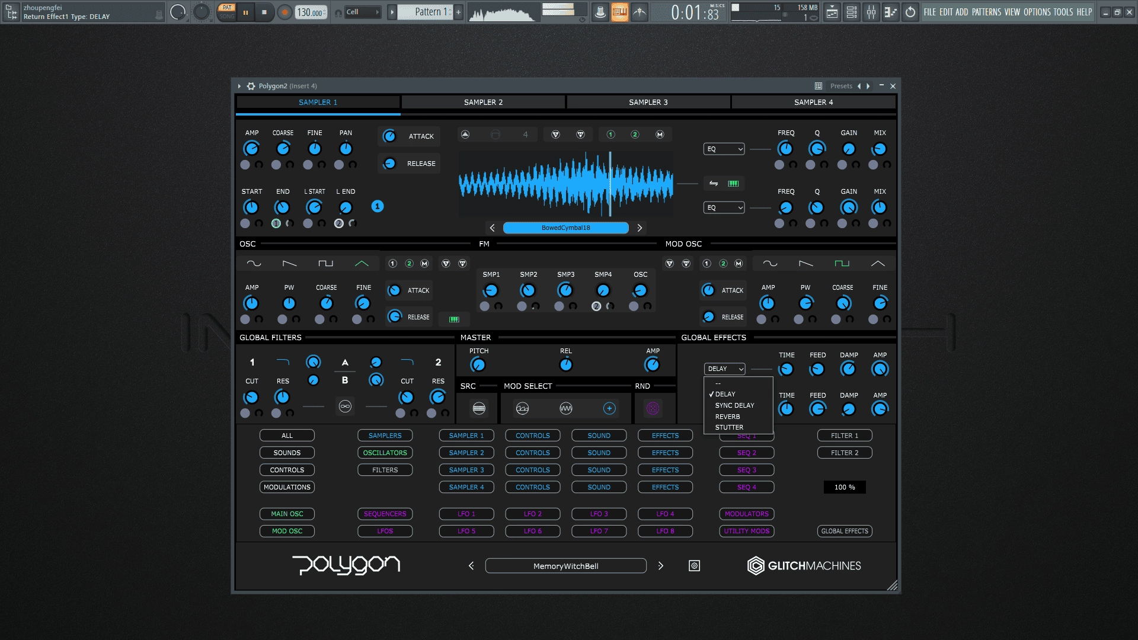Image resolution: width=1138 pixels, height=640 pixels.
Task: Open the PATTERNS menu in FL Studio
Action: [986, 12]
